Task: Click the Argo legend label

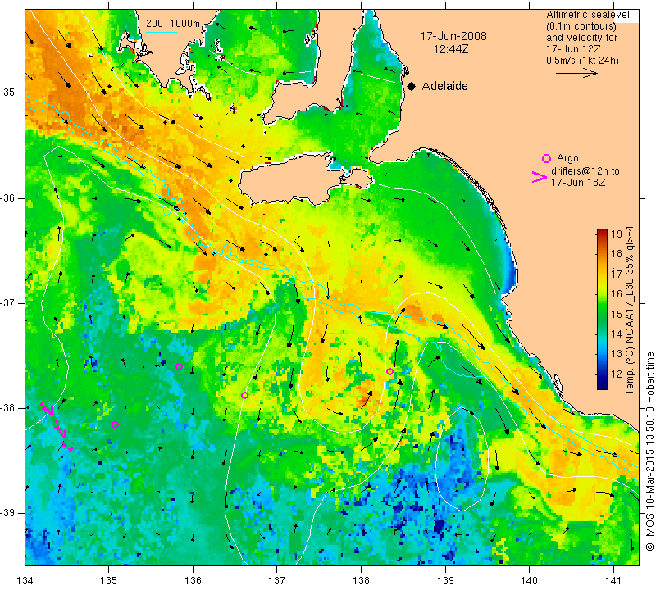Action: [x=567, y=158]
